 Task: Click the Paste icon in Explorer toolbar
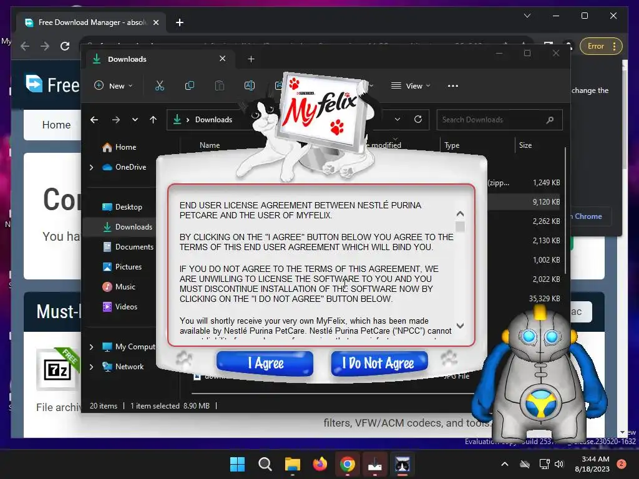[220, 86]
